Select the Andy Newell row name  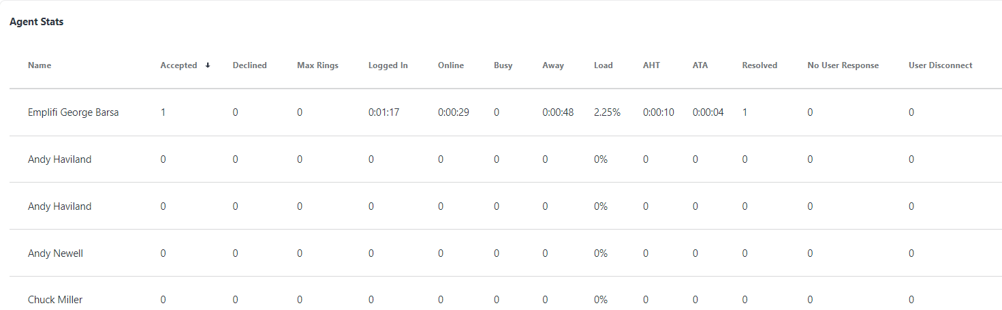55,253
